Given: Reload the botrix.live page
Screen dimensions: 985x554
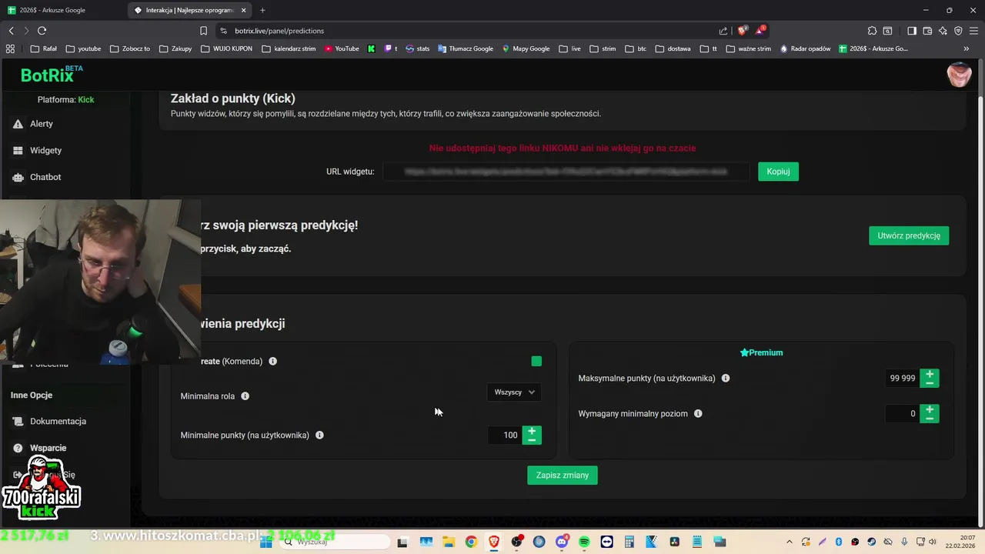Looking at the screenshot, I should [x=42, y=31].
